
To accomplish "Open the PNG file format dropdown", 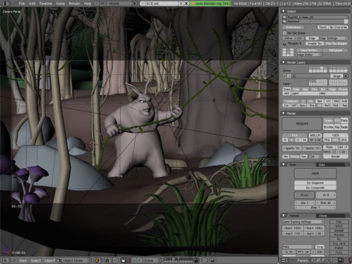I will (298, 247).
